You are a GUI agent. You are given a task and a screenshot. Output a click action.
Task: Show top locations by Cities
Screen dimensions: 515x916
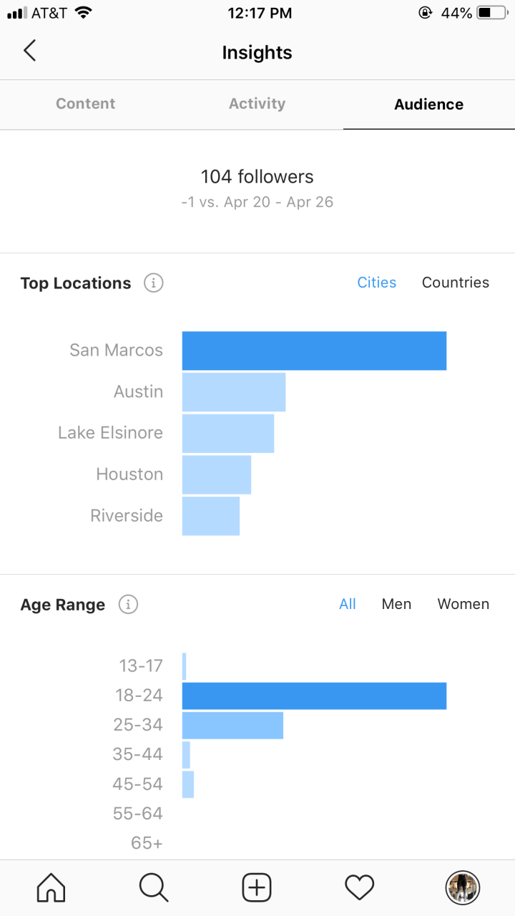click(377, 283)
